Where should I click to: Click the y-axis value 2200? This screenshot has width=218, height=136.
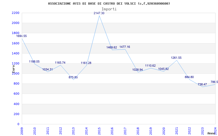(16, 13)
